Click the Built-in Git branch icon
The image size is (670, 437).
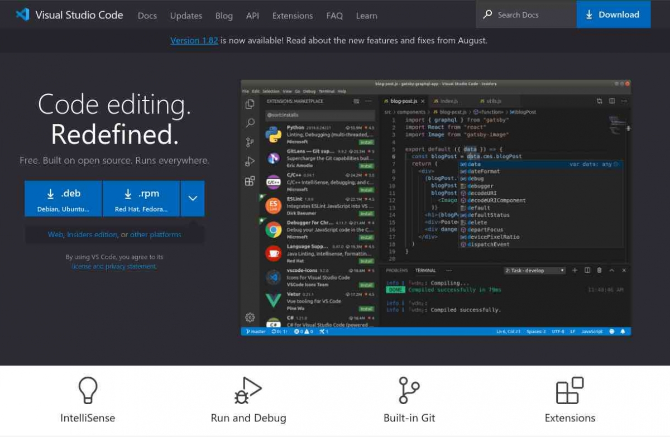coord(409,390)
